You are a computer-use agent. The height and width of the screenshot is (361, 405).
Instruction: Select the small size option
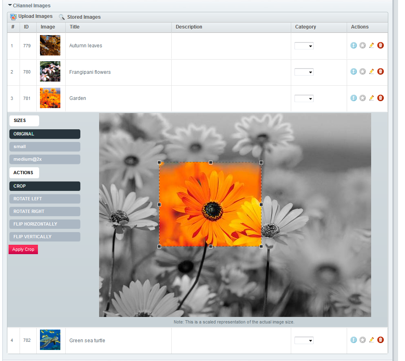tap(45, 147)
